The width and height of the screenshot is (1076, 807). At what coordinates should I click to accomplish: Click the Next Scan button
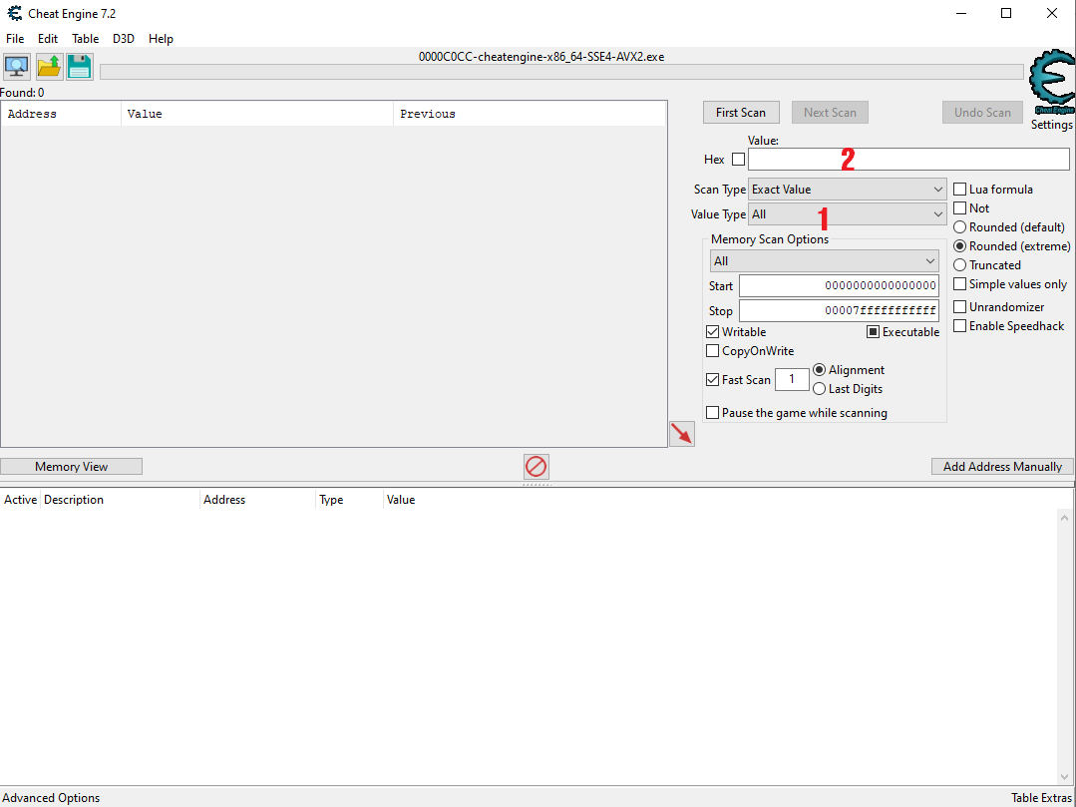[x=830, y=113]
